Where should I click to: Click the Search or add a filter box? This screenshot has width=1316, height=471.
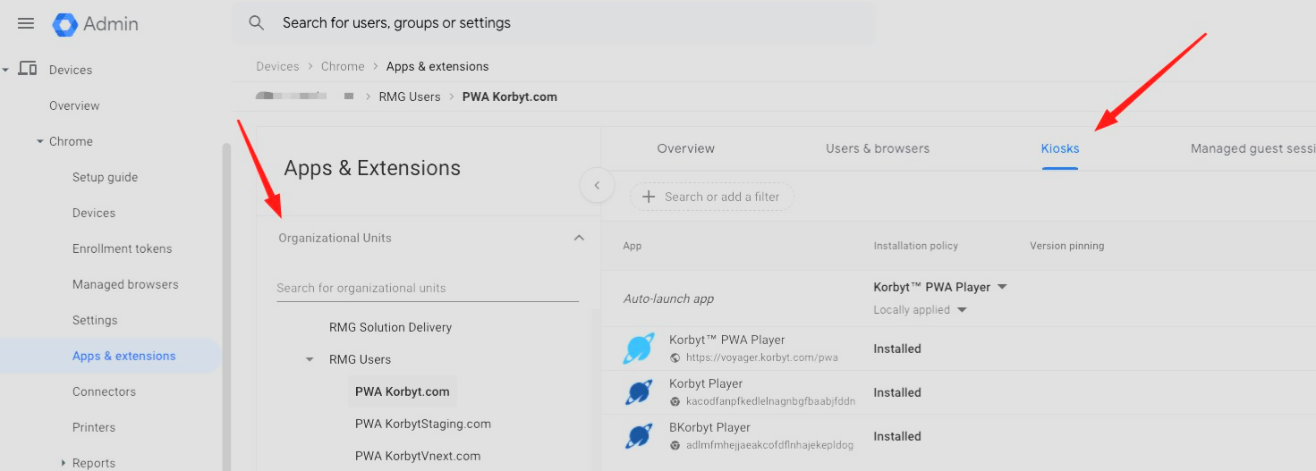(x=712, y=197)
